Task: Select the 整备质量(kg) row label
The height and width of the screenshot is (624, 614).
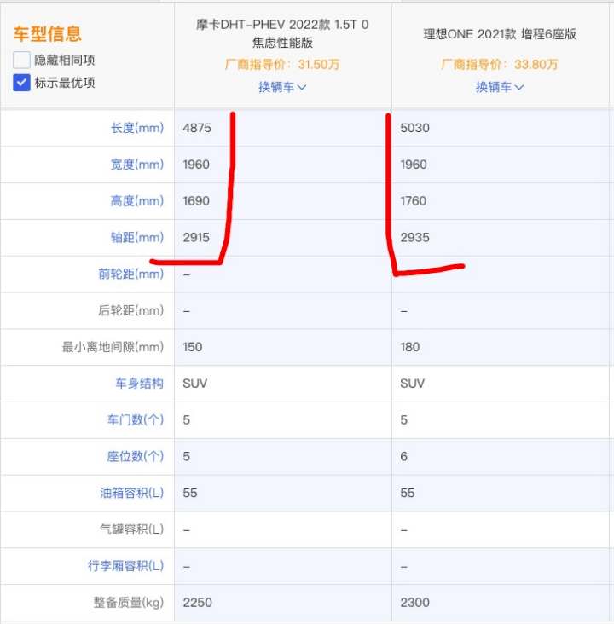Action: click(x=129, y=603)
